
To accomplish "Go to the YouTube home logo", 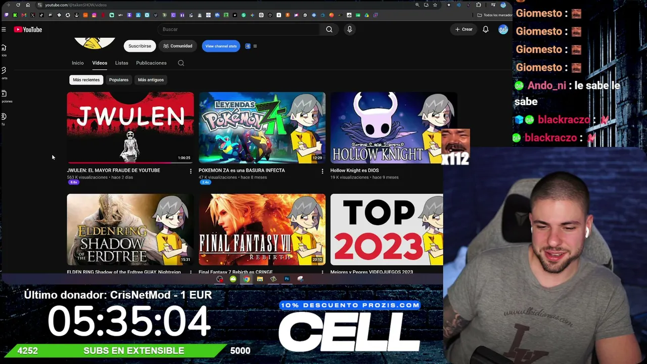I will 28,29.
